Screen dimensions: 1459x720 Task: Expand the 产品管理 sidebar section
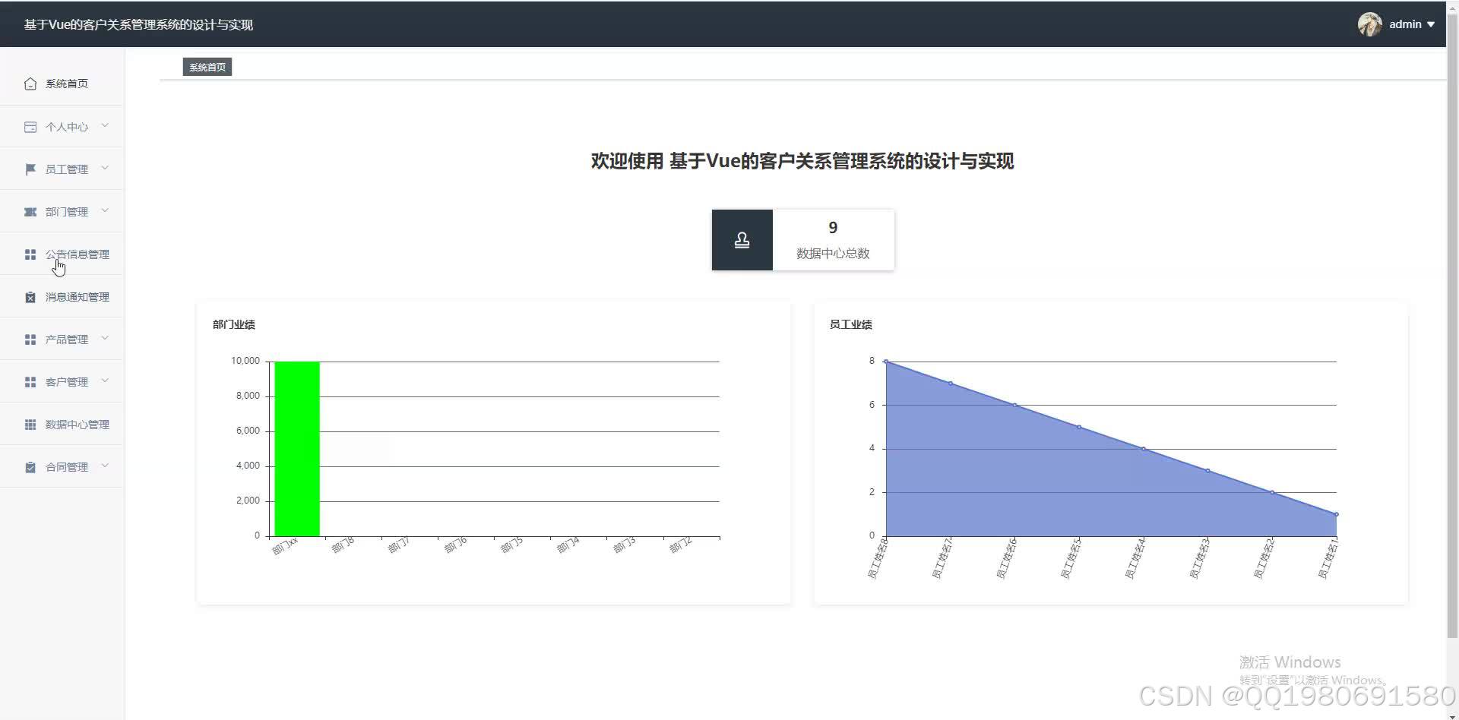[x=105, y=339]
